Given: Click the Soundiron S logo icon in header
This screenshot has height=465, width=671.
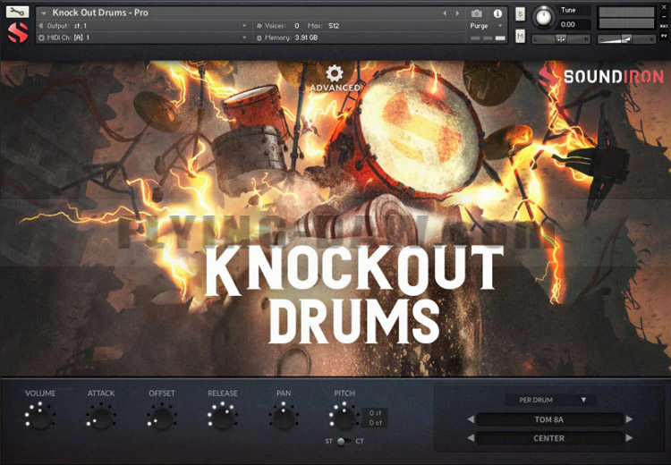Looking at the screenshot, I should point(18,32).
